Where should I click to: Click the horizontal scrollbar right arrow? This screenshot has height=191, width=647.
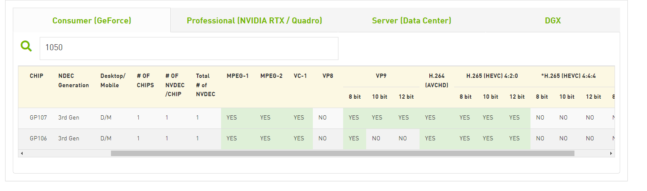coord(611,153)
